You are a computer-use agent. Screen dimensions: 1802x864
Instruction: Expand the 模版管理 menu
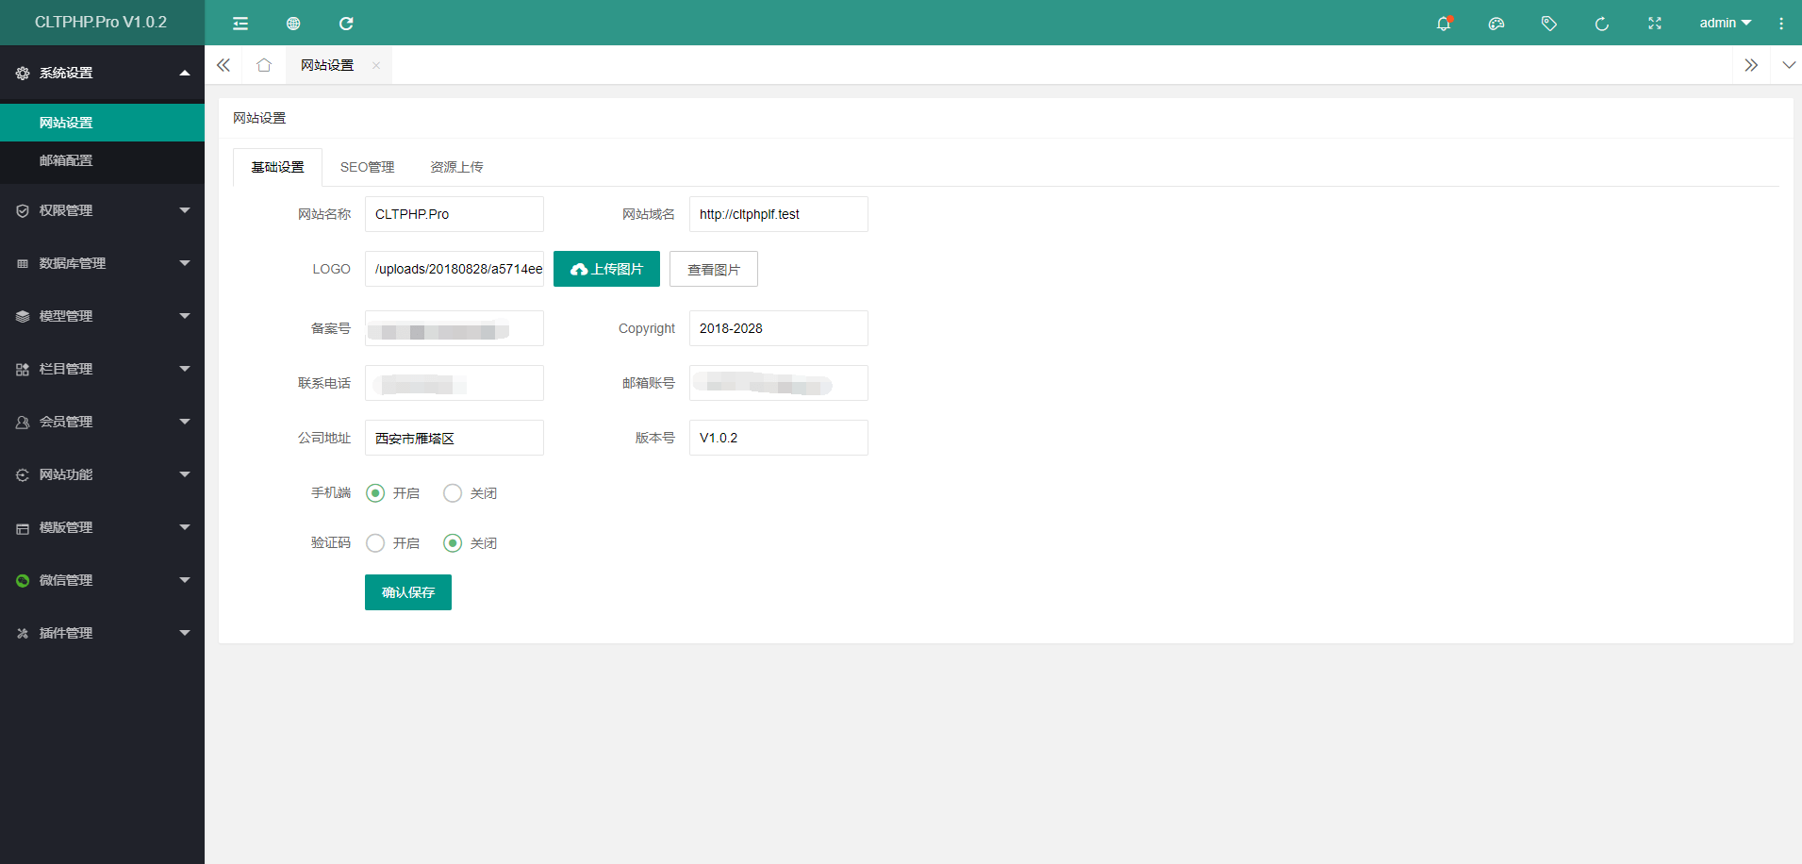pyautogui.click(x=102, y=527)
